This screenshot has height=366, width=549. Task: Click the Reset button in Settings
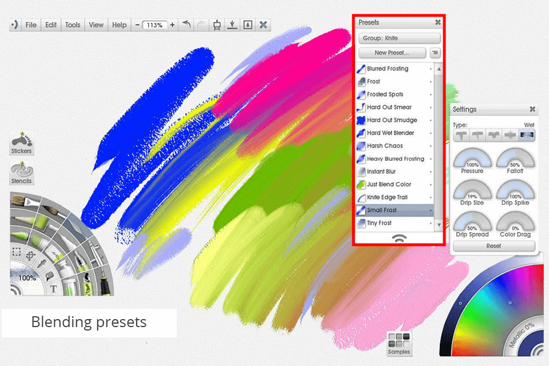point(494,246)
